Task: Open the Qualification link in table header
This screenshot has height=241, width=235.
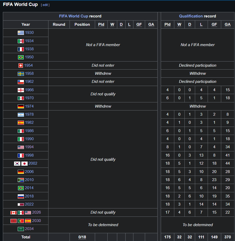Action: 191,16
